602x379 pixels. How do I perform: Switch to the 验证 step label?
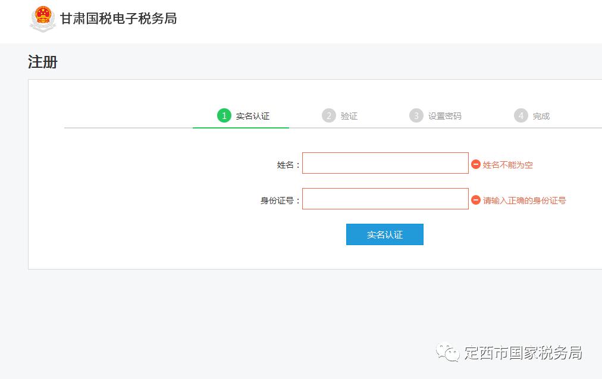[350, 115]
